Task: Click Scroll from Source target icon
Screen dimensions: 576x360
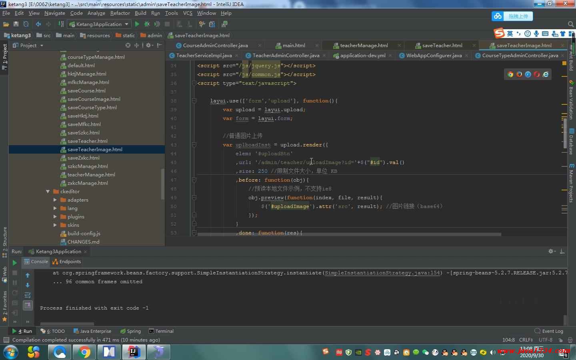Action: (128, 45)
